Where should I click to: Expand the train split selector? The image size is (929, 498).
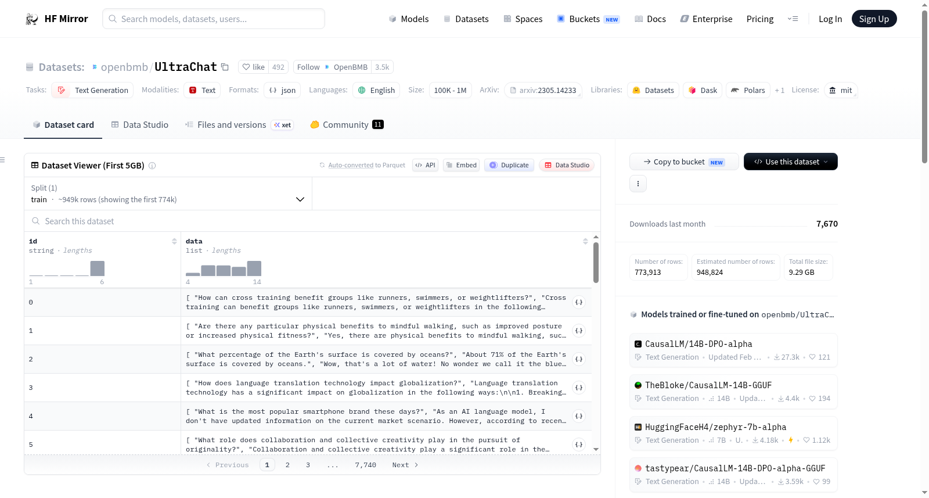[x=168, y=194]
